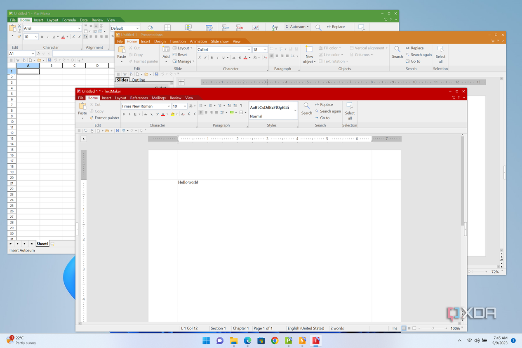
Task: Click TextMaker Search magnifier icon
Action: click(x=306, y=106)
